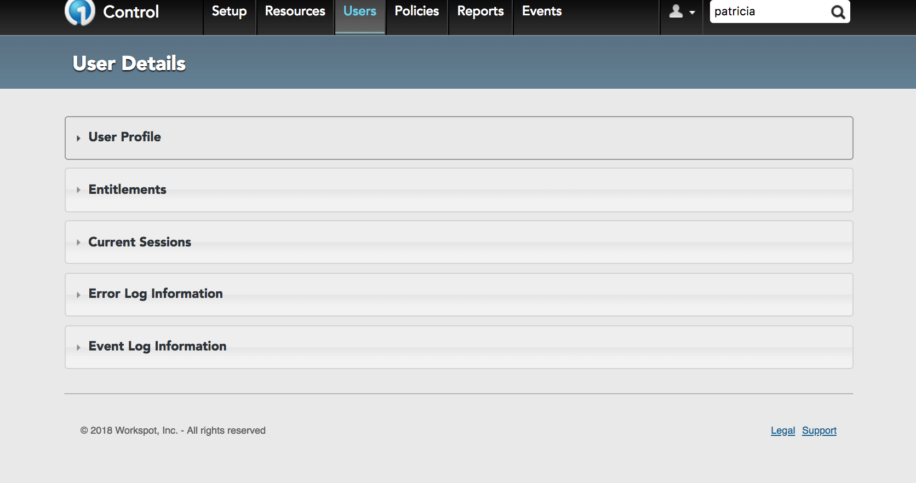This screenshot has width=916, height=483.
Task: Click the search field containing patricia
Action: tap(768, 12)
